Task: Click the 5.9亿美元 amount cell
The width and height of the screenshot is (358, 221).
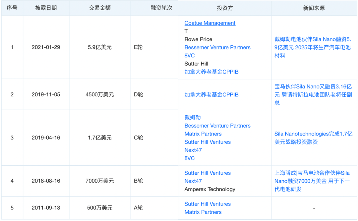Action: pos(100,47)
